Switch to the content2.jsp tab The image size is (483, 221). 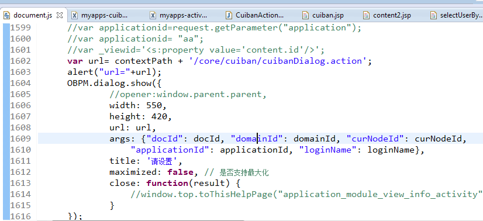tap(387, 15)
